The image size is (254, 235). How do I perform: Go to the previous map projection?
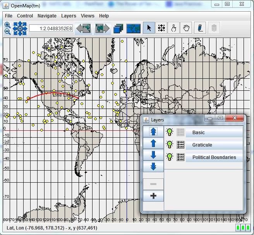pyautogui.click(x=84, y=28)
